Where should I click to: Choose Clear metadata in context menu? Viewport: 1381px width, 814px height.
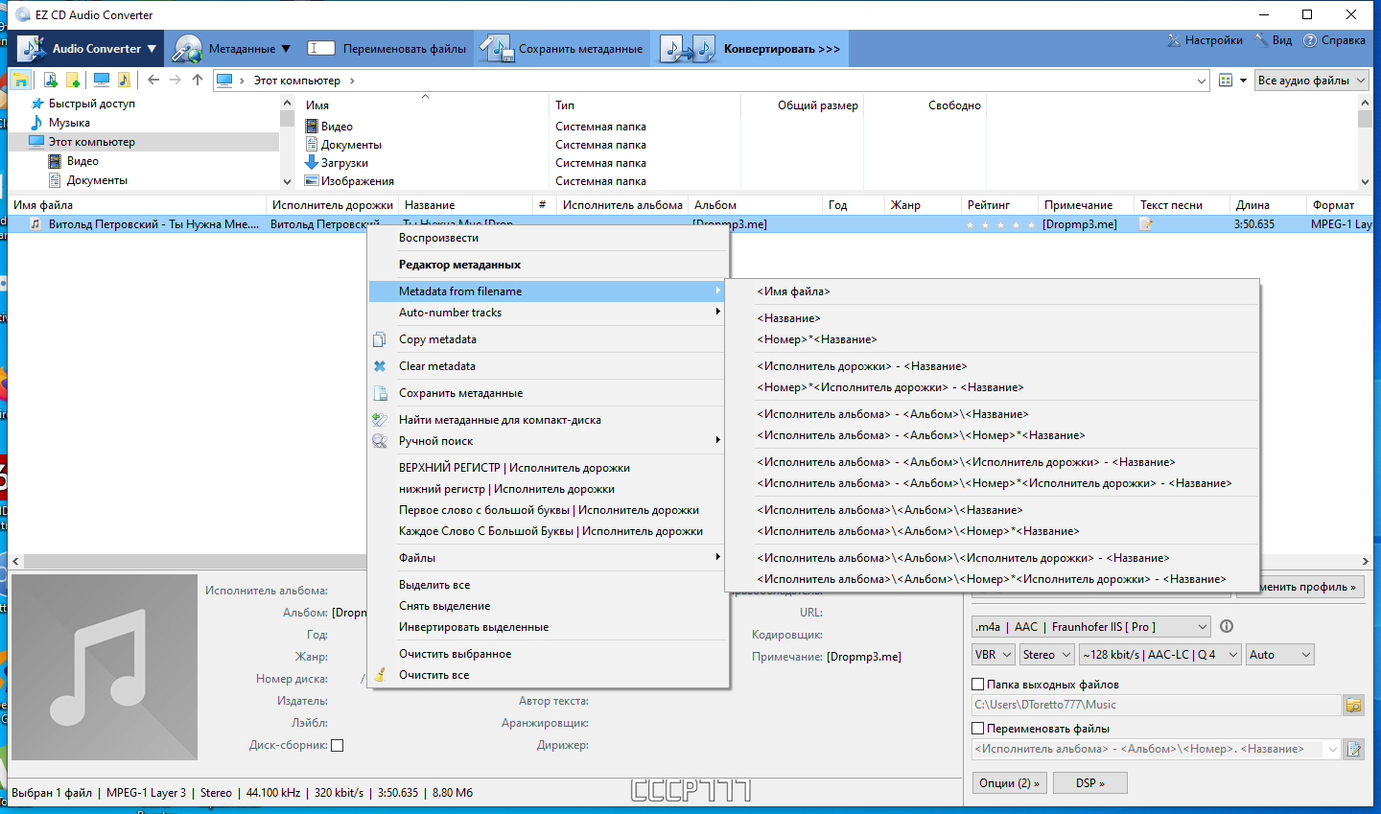click(549, 366)
